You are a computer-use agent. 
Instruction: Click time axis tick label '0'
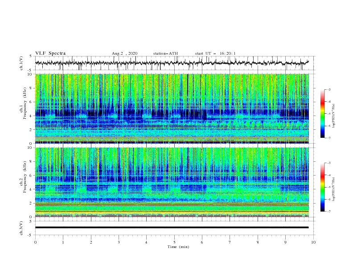[35, 242]
